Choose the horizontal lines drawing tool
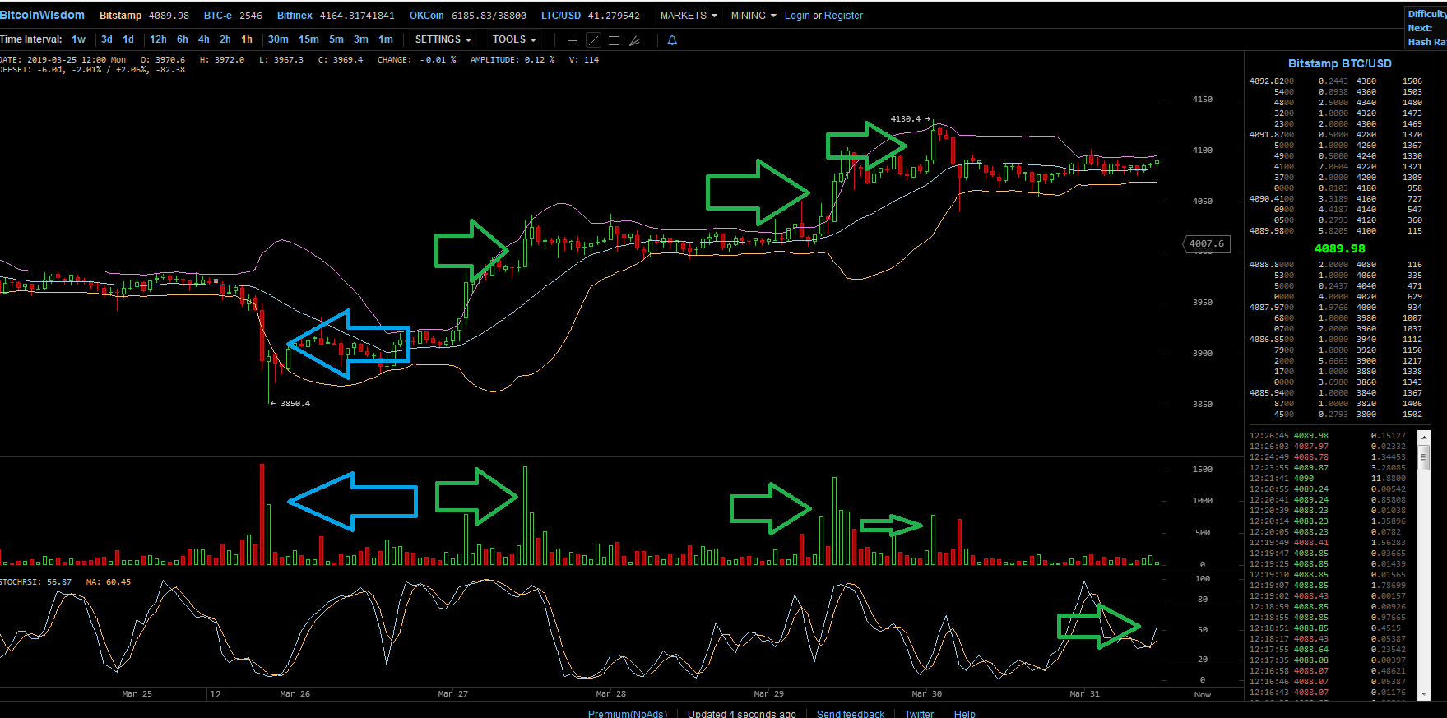1447x718 pixels. (614, 40)
